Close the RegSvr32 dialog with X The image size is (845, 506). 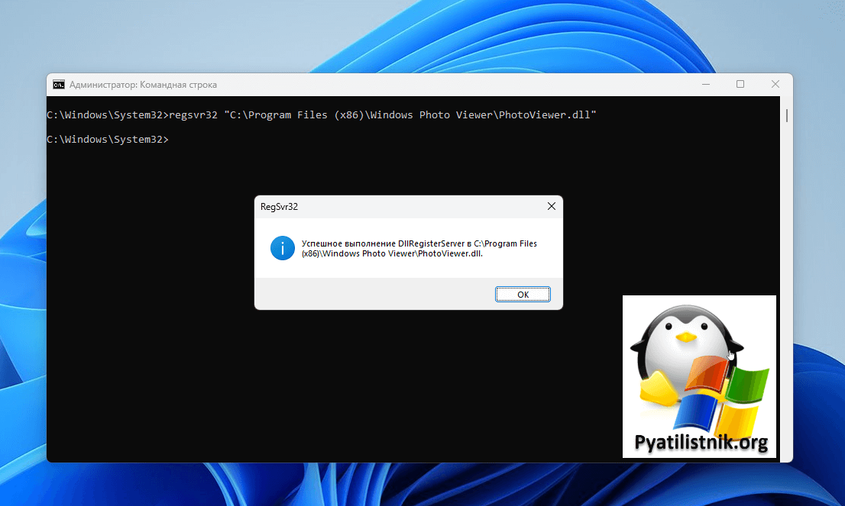pos(551,206)
